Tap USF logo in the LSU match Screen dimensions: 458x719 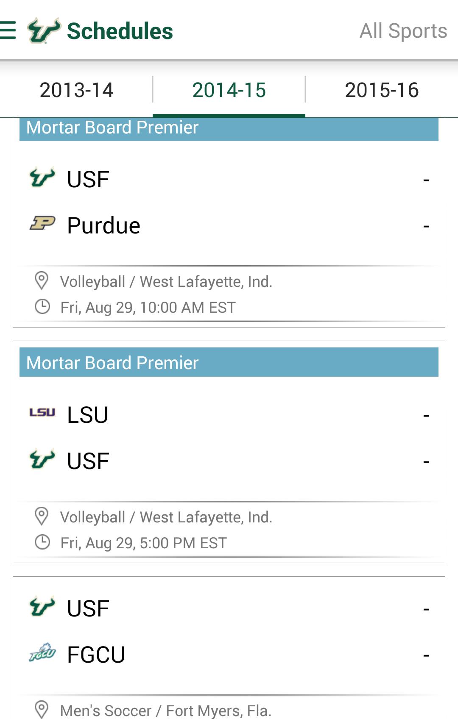(42, 459)
